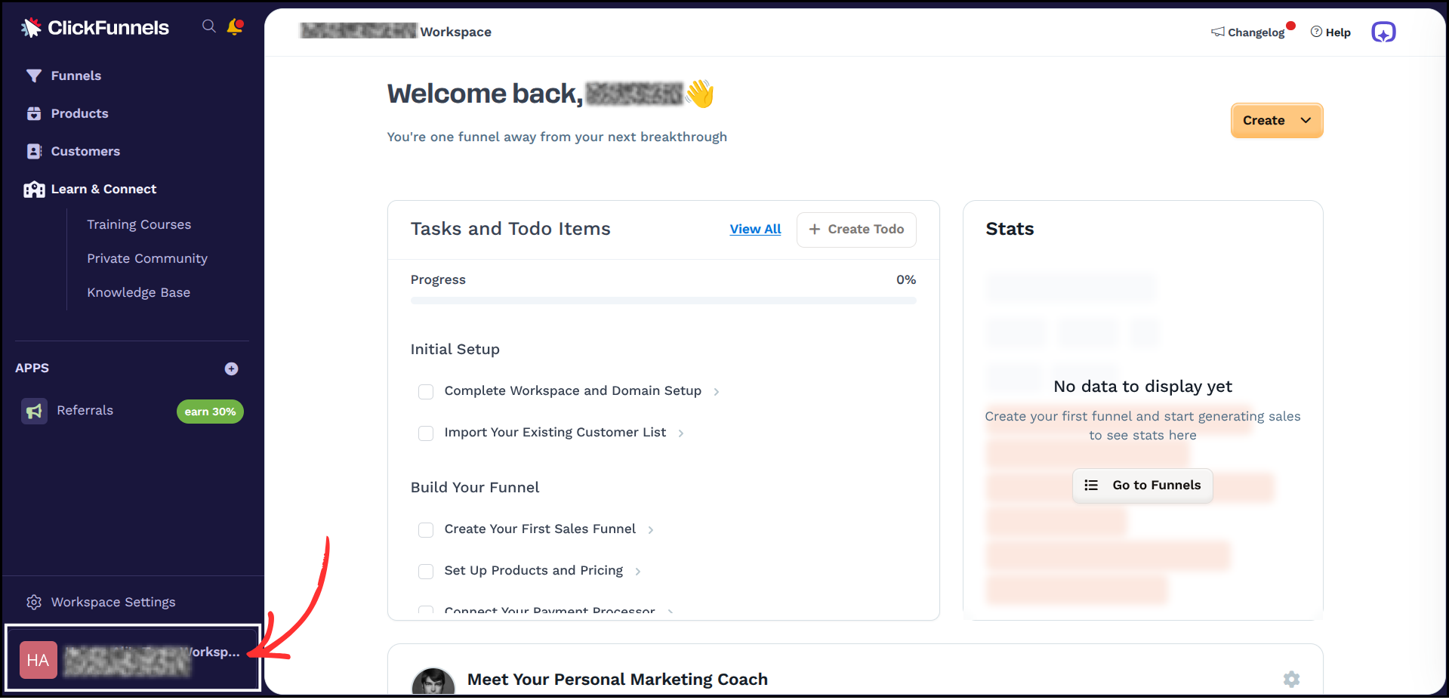1449x700 pixels.
Task: Check Create Your First Sales Funnel
Action: click(x=426, y=529)
